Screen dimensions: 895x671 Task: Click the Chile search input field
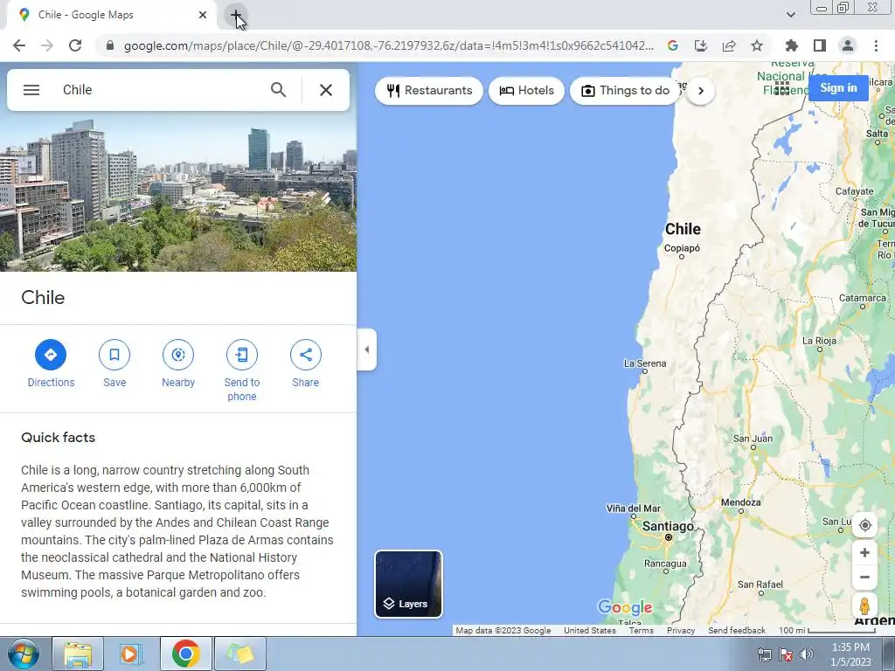coord(160,90)
